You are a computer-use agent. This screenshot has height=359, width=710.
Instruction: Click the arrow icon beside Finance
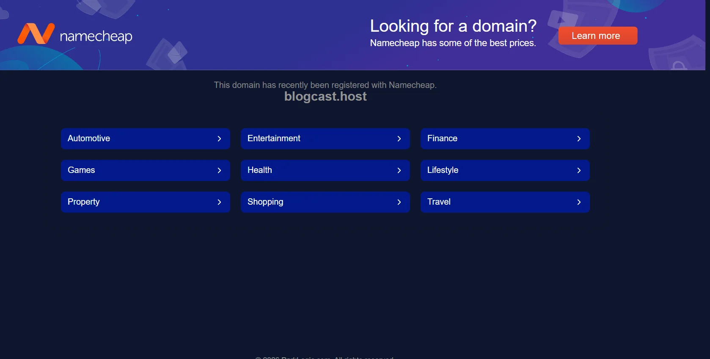tap(579, 139)
